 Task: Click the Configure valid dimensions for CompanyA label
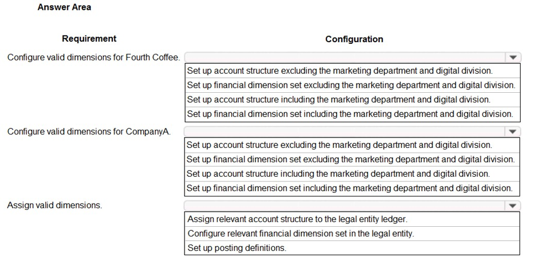click(x=89, y=131)
